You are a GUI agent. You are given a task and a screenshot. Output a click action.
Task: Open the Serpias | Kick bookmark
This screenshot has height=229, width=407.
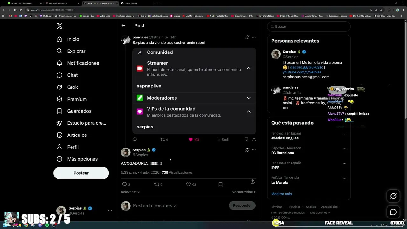click(87, 16)
